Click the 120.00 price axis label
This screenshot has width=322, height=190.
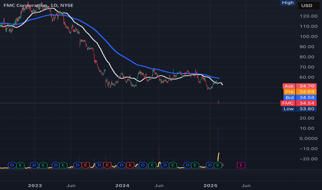tap(309, 16)
